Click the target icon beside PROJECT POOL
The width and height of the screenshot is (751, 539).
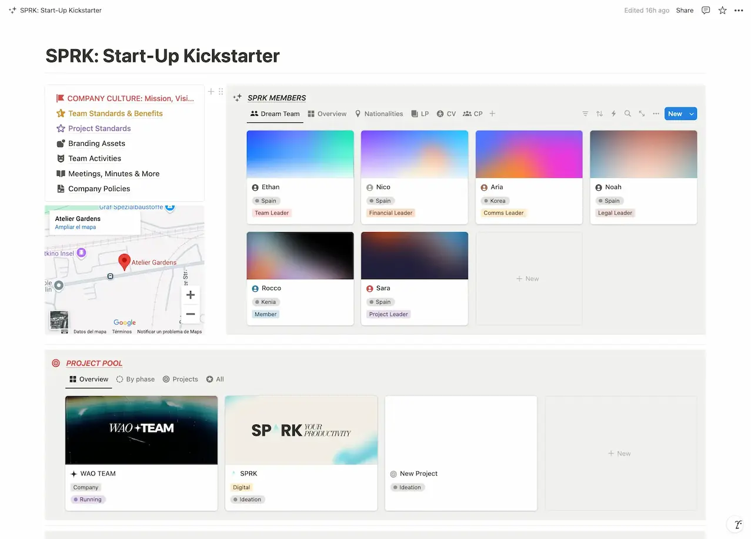click(x=56, y=363)
